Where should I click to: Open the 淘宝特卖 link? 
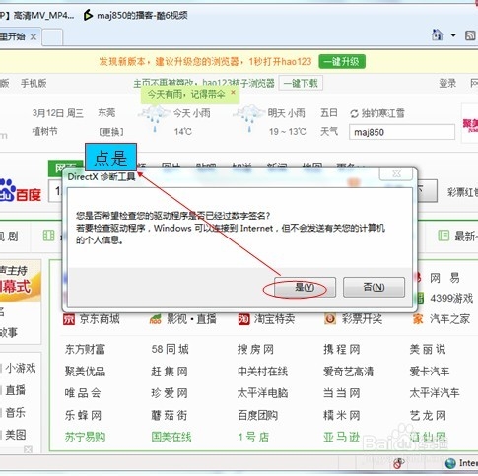[x=274, y=319]
